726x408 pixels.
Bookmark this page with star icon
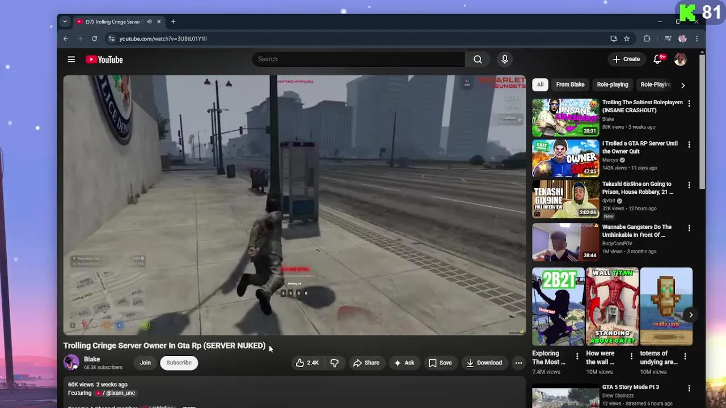pyautogui.click(x=627, y=39)
